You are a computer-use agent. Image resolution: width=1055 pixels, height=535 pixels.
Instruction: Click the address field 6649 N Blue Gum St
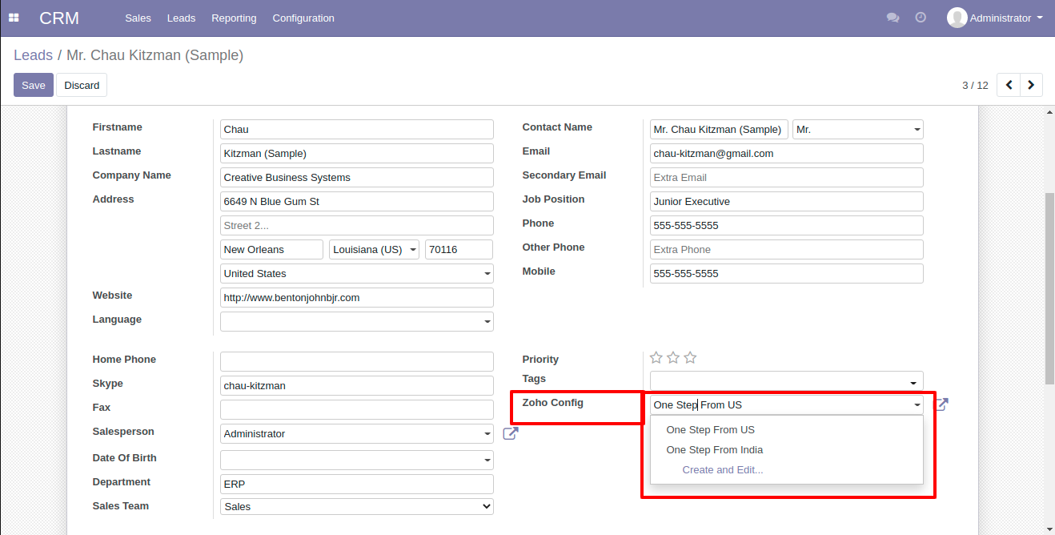coord(357,201)
